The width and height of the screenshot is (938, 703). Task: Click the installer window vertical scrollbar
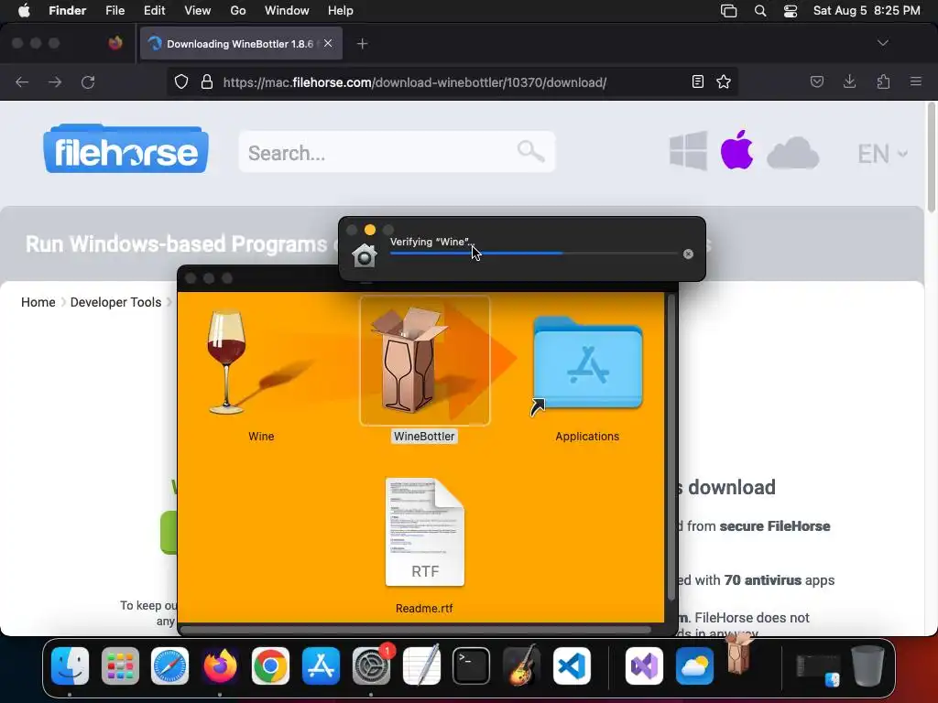tap(671, 447)
